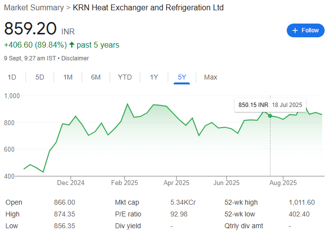Click the Apr 2025 axis label

pos(177,183)
